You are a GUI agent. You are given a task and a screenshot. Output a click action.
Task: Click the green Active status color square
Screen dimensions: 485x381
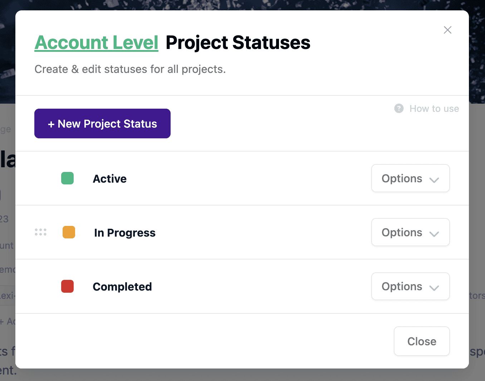pos(67,178)
